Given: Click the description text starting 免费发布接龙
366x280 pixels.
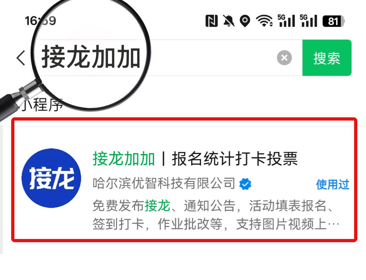Looking at the screenshot, I should click(x=216, y=215).
